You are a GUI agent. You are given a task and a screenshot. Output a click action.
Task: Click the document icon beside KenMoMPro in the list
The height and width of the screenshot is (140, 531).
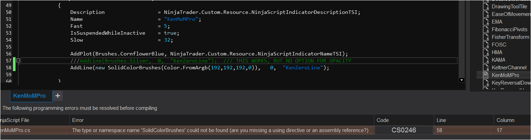tap(485, 75)
